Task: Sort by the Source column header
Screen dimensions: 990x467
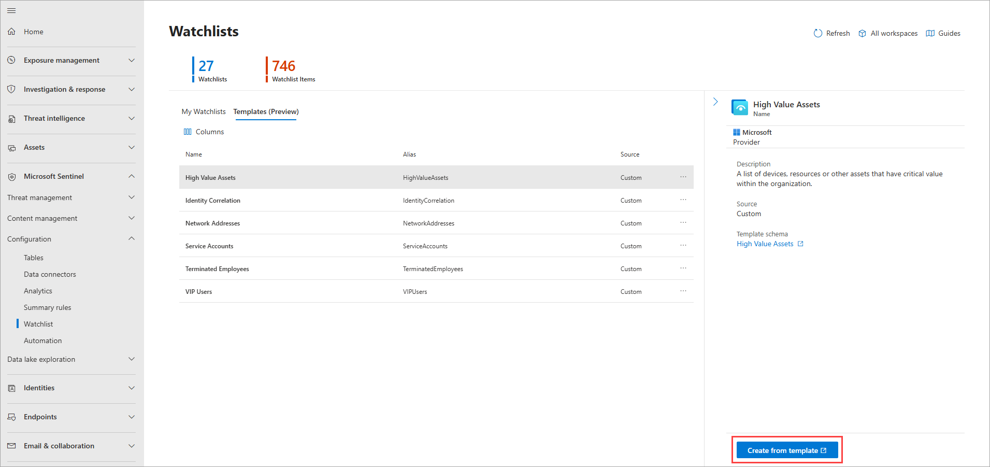Action: (630, 154)
